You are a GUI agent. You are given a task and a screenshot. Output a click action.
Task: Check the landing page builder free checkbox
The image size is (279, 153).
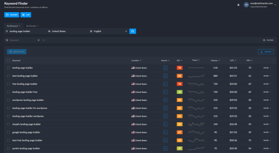point(8,92)
